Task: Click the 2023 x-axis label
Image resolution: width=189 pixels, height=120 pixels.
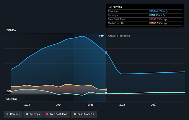Action: coord(27,105)
